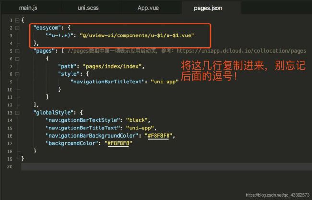Fold the pages array on line 5

17,51
